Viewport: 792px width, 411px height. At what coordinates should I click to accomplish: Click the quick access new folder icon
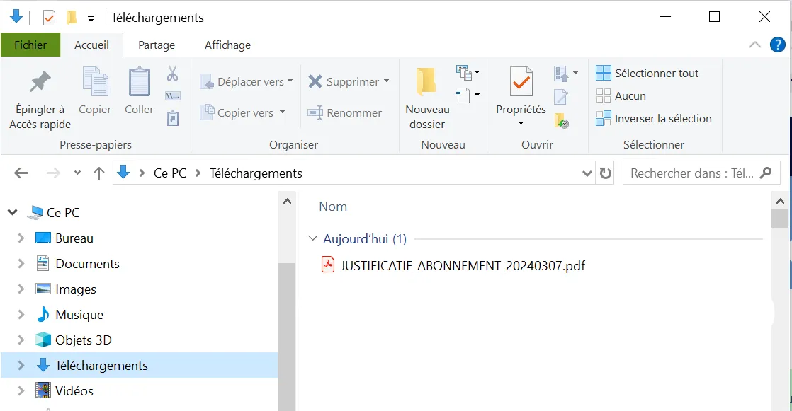(72, 18)
